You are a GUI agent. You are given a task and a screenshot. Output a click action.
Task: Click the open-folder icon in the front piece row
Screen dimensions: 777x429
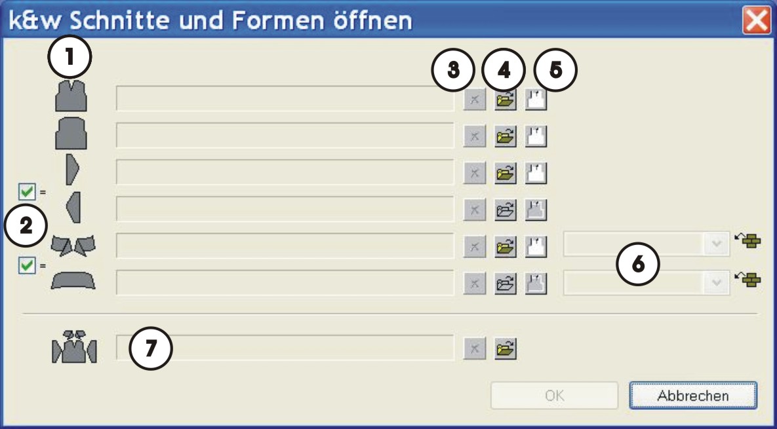point(505,100)
